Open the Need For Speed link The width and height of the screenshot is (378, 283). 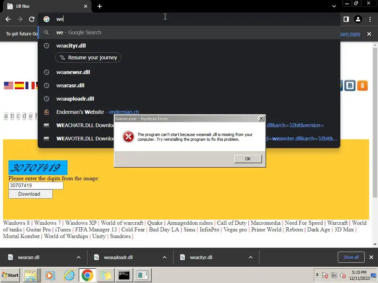[304, 223]
